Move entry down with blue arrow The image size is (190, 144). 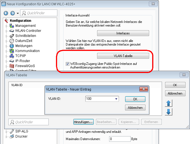169,112
